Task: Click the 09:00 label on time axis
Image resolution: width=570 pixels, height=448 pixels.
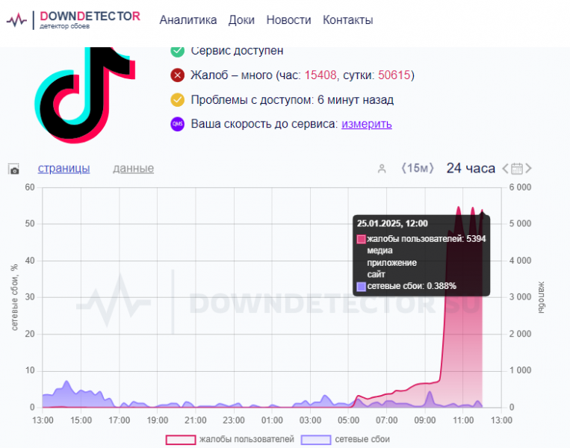Action: [424, 420]
